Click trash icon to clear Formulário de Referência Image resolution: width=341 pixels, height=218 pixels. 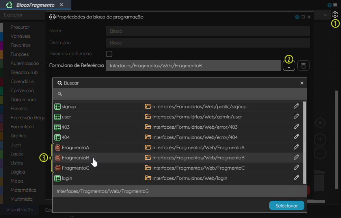[304, 66]
